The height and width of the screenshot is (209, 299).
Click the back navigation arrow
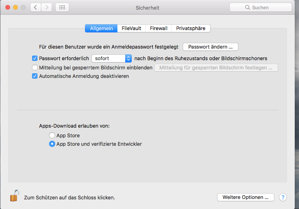click(x=36, y=7)
